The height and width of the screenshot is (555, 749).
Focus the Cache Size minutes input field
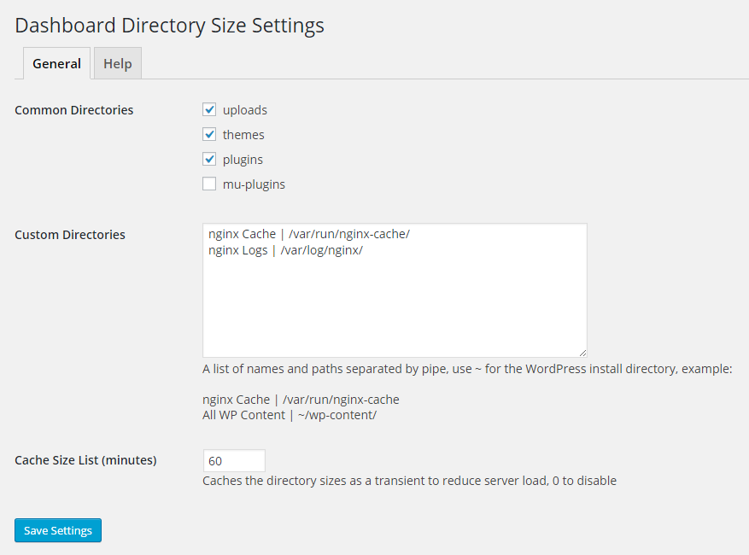[234, 461]
